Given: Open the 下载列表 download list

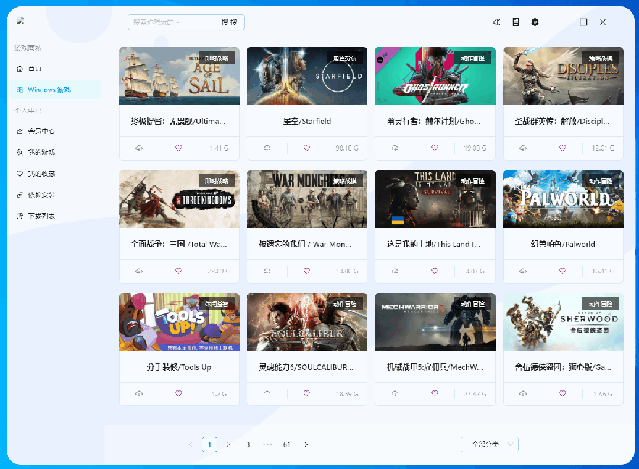Looking at the screenshot, I should tap(37, 216).
